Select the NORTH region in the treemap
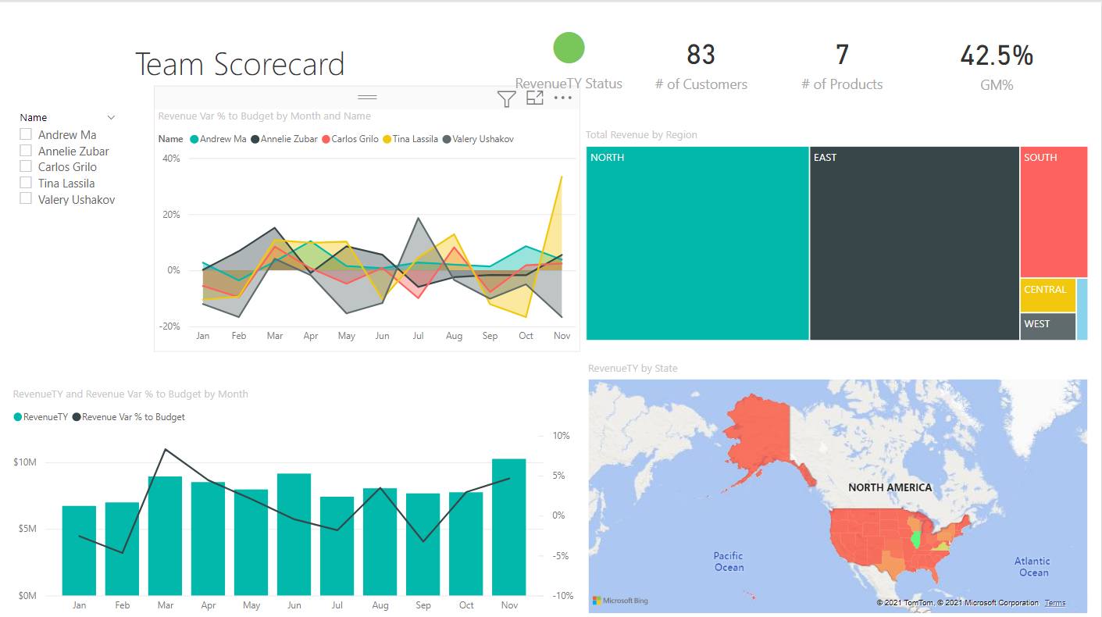Image resolution: width=1102 pixels, height=617 pixels. coord(697,244)
